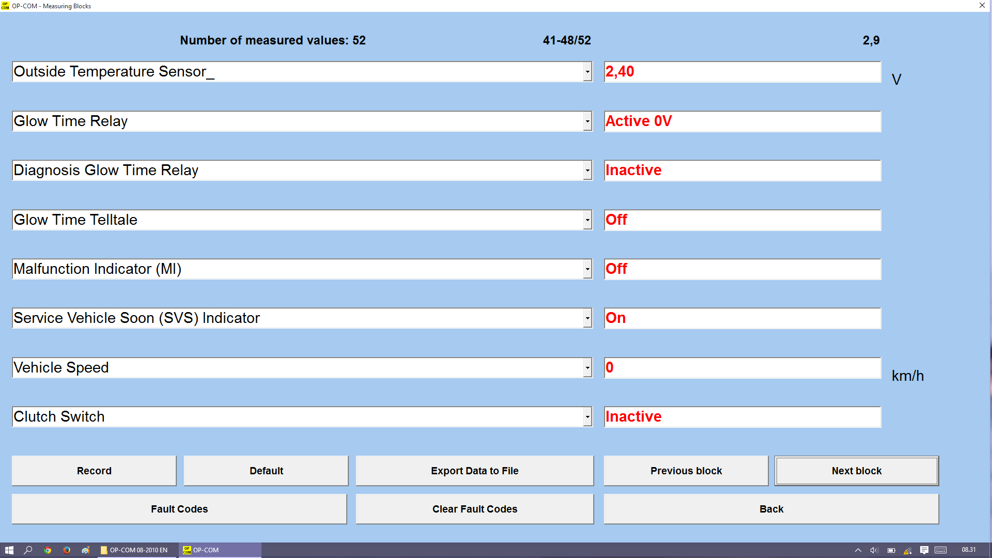Viewport: 992px width, 558px height.
Task: Open the touch keyboard tray icon
Action: pos(941,550)
